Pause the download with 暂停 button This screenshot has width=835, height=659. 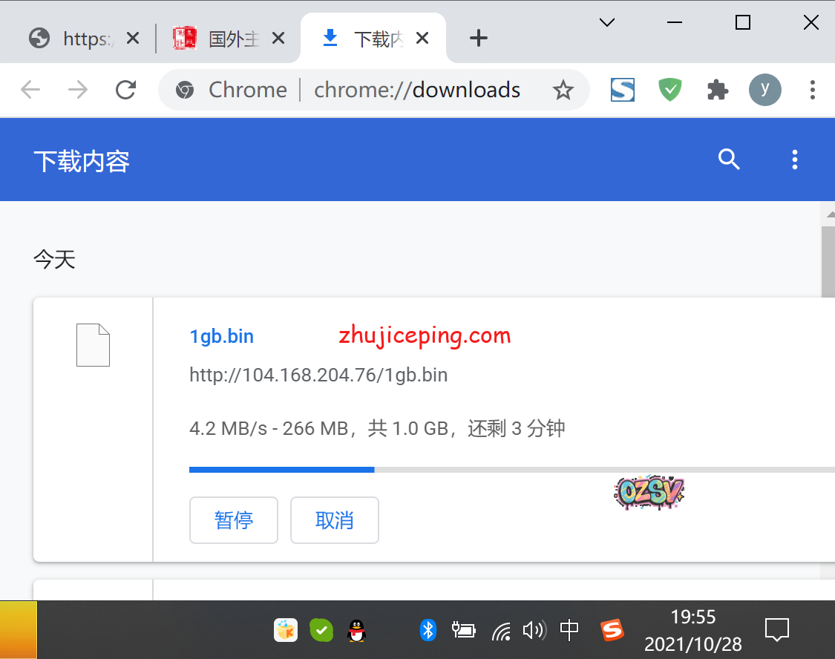234,520
